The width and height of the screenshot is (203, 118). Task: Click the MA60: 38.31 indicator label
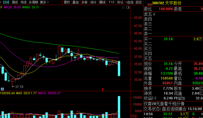tap(31, 7)
